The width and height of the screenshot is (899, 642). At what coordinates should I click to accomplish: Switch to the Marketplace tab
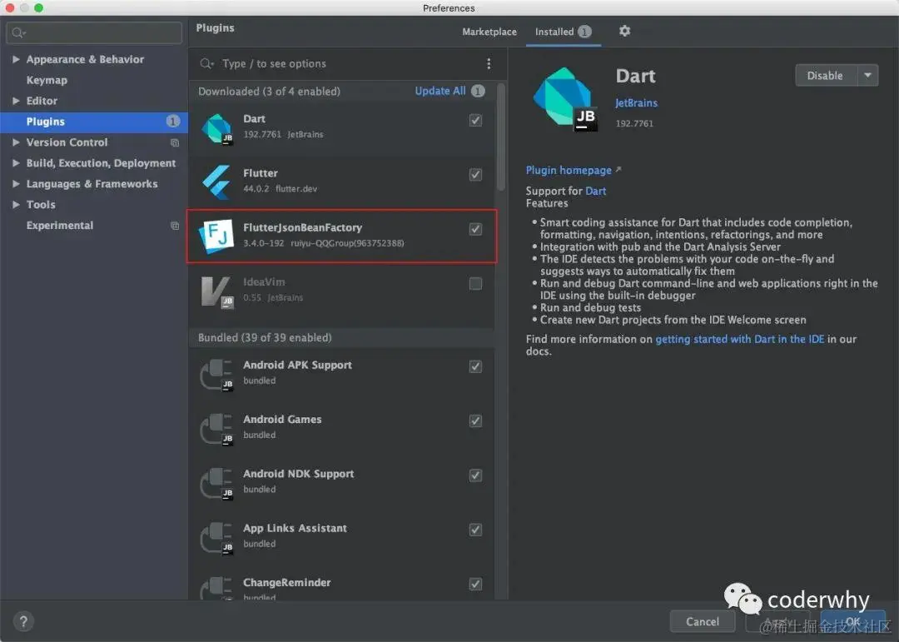[x=489, y=32]
